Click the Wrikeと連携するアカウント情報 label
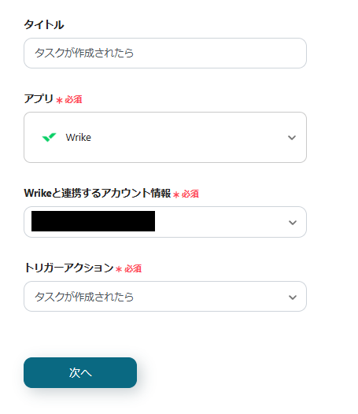The width and height of the screenshot is (358, 414). 98,193
